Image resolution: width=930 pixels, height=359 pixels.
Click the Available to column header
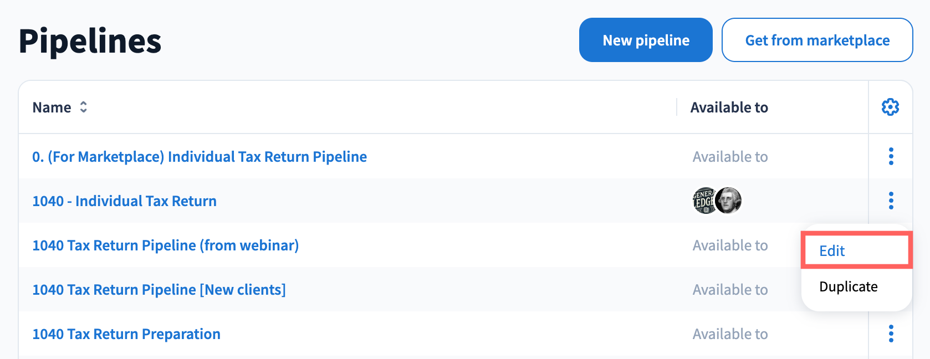click(729, 107)
